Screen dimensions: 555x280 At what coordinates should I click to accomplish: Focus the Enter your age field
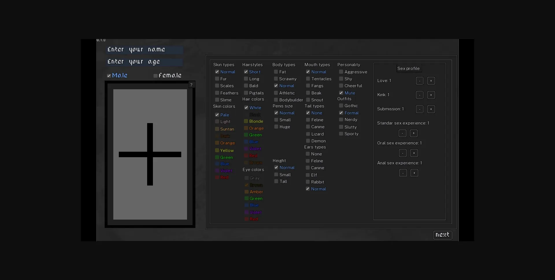pos(145,62)
